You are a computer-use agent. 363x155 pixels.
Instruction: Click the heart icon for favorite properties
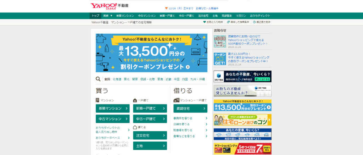(205, 22)
